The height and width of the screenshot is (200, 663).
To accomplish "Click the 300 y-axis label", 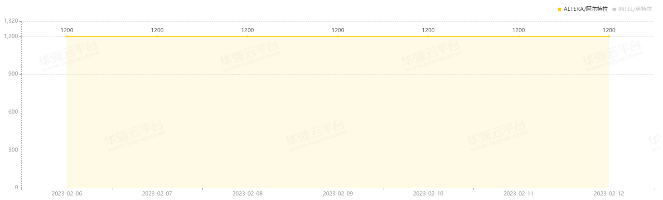I will click(14, 150).
